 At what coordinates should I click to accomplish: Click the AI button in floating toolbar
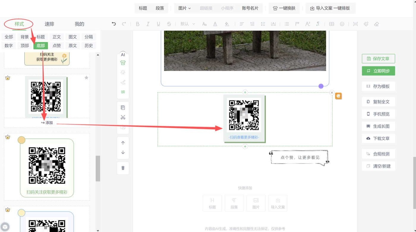123,55
